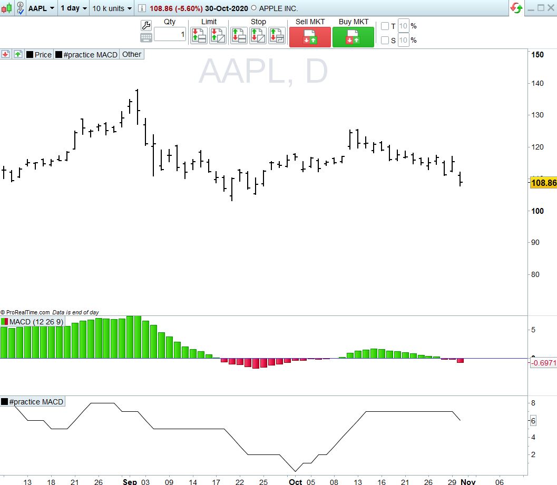Image resolution: width=557 pixels, height=485 pixels.
Task: Click the 100 price axis label
Action: (x=538, y=211)
